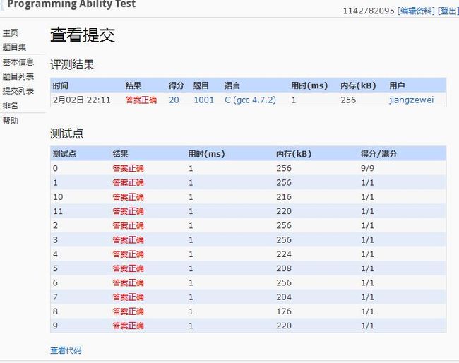Click the 查看提交 page heading
This screenshot has width=459, height=363.
(x=83, y=35)
